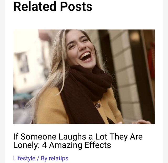Click the round coat button in the photo
Viewport: 168px width, 163px height.
coord(98,105)
